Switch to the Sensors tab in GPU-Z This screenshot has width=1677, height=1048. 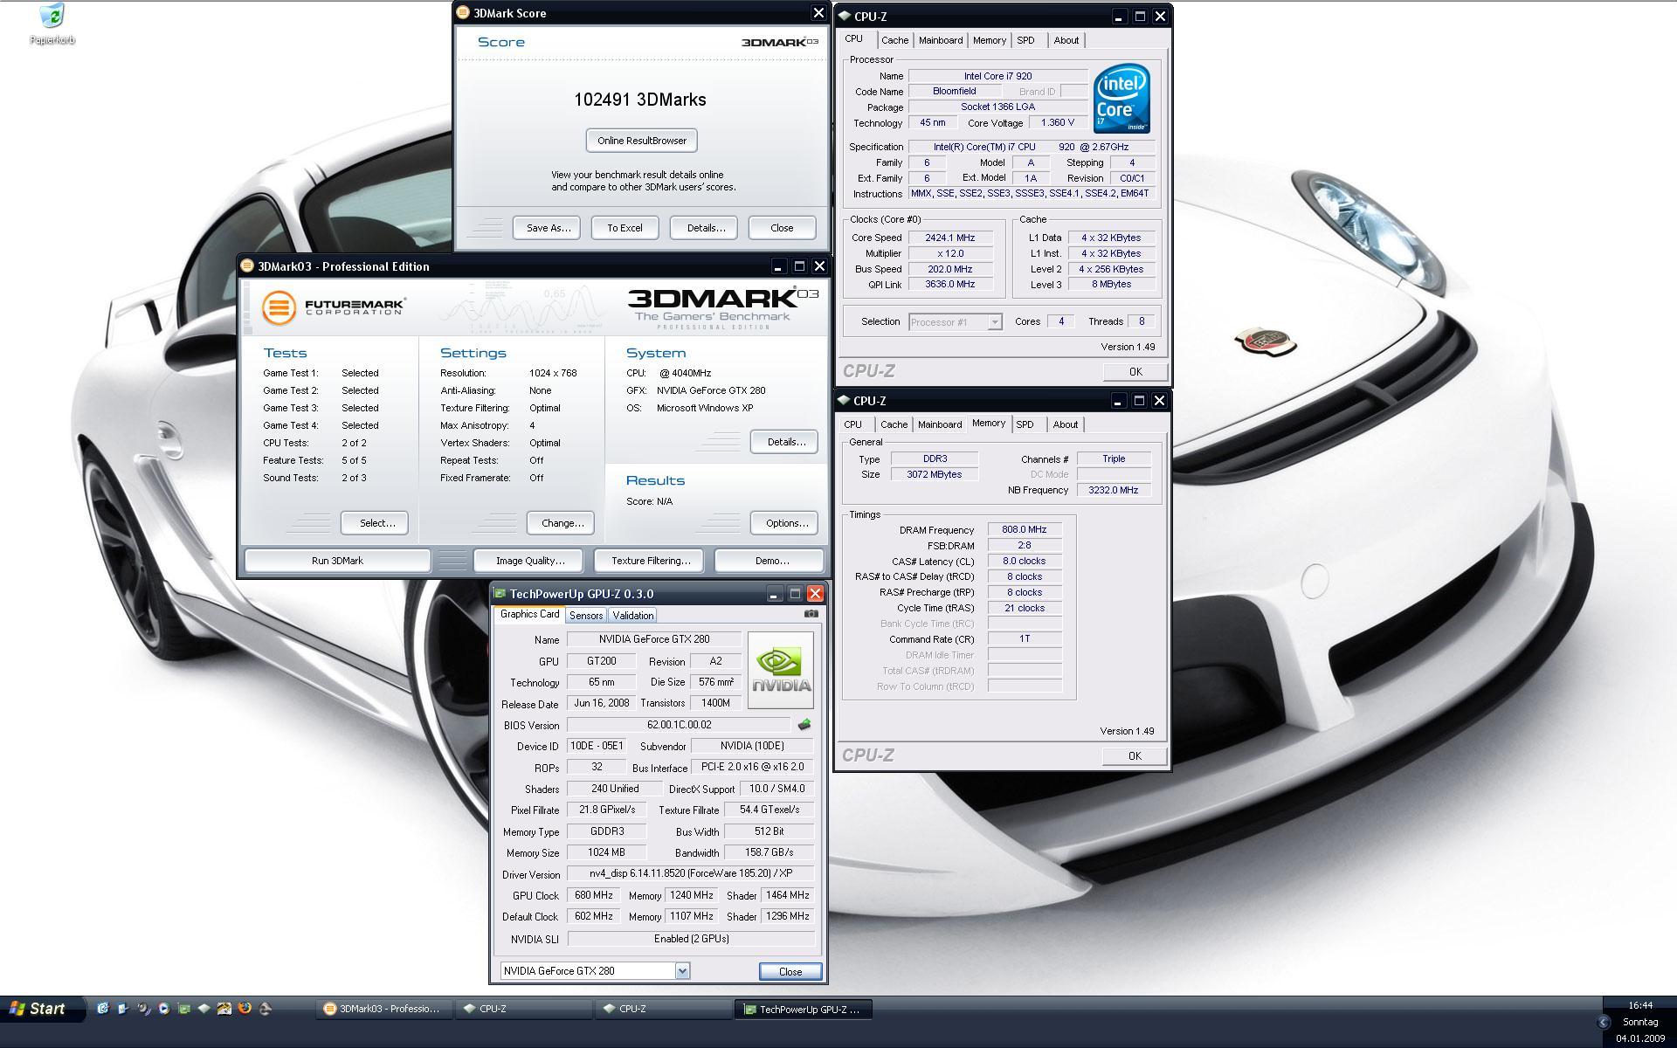(x=585, y=616)
